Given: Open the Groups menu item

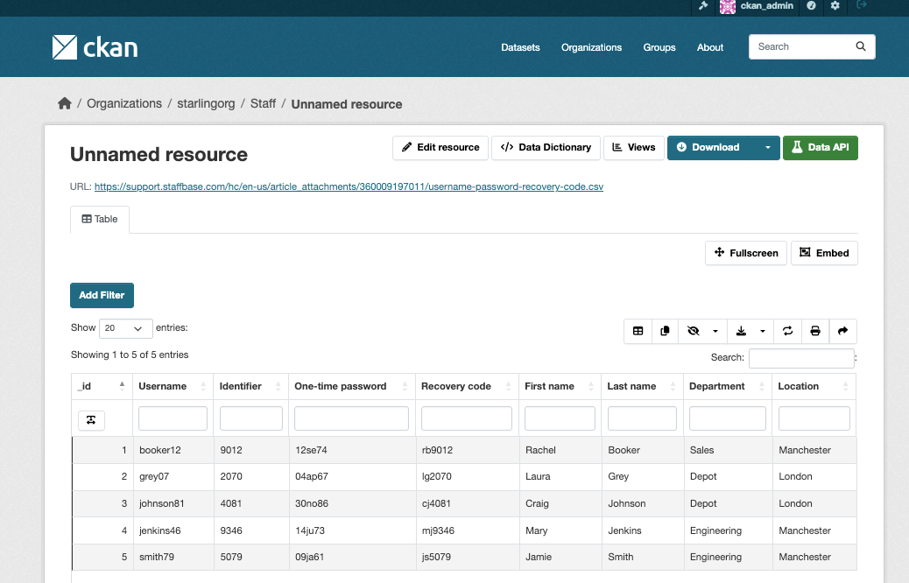Looking at the screenshot, I should click(659, 47).
